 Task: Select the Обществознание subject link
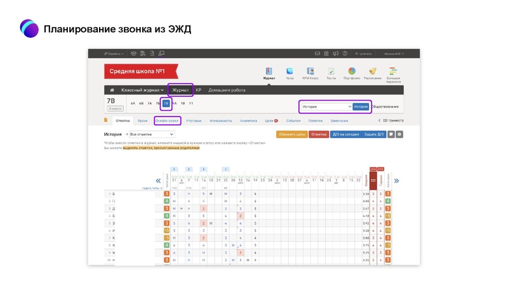click(385, 106)
